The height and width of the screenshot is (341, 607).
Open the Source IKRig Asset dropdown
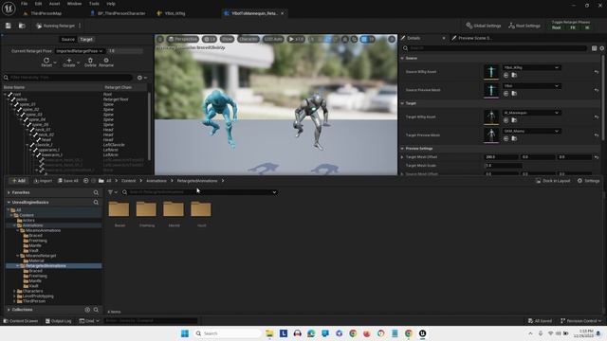coord(531,67)
